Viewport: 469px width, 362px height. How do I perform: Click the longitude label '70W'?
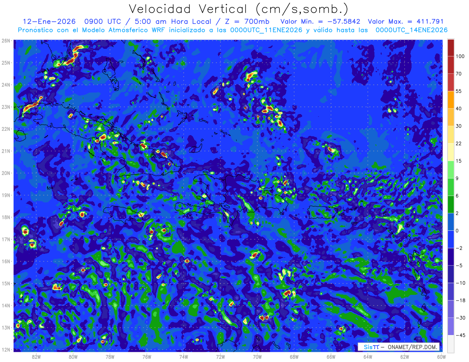[257, 357]
